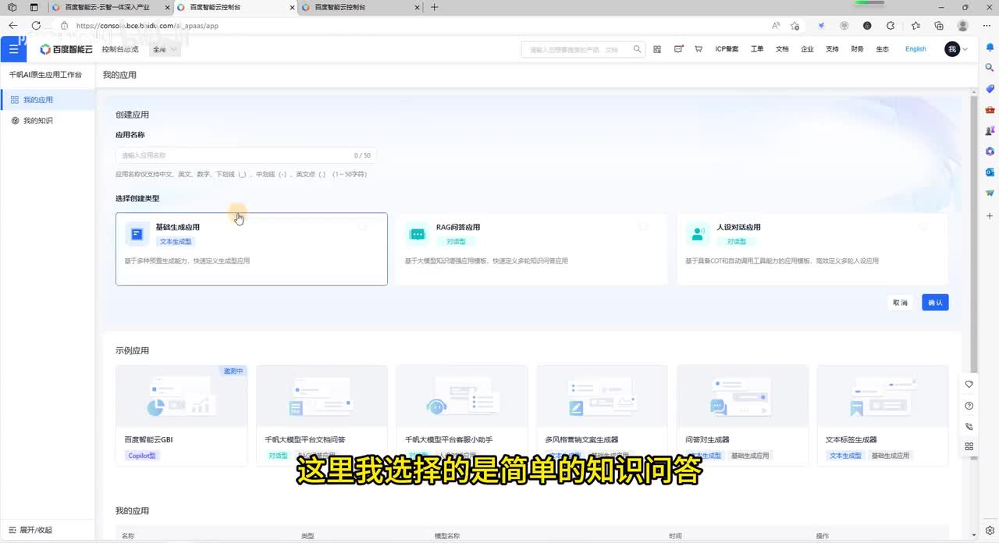Click the 百度智能云 logo
Image resolution: width=999 pixels, height=543 pixels.
coord(66,49)
